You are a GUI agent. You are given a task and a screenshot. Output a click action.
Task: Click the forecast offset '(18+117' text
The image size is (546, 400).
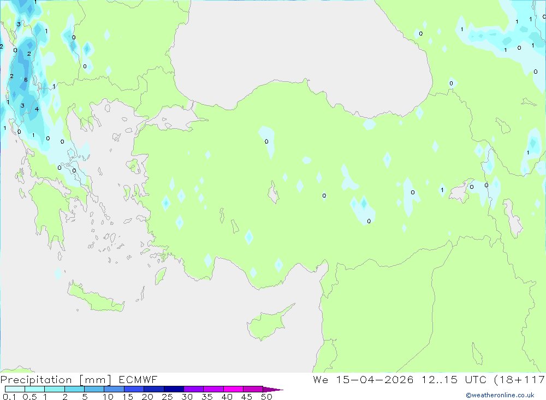520,379
